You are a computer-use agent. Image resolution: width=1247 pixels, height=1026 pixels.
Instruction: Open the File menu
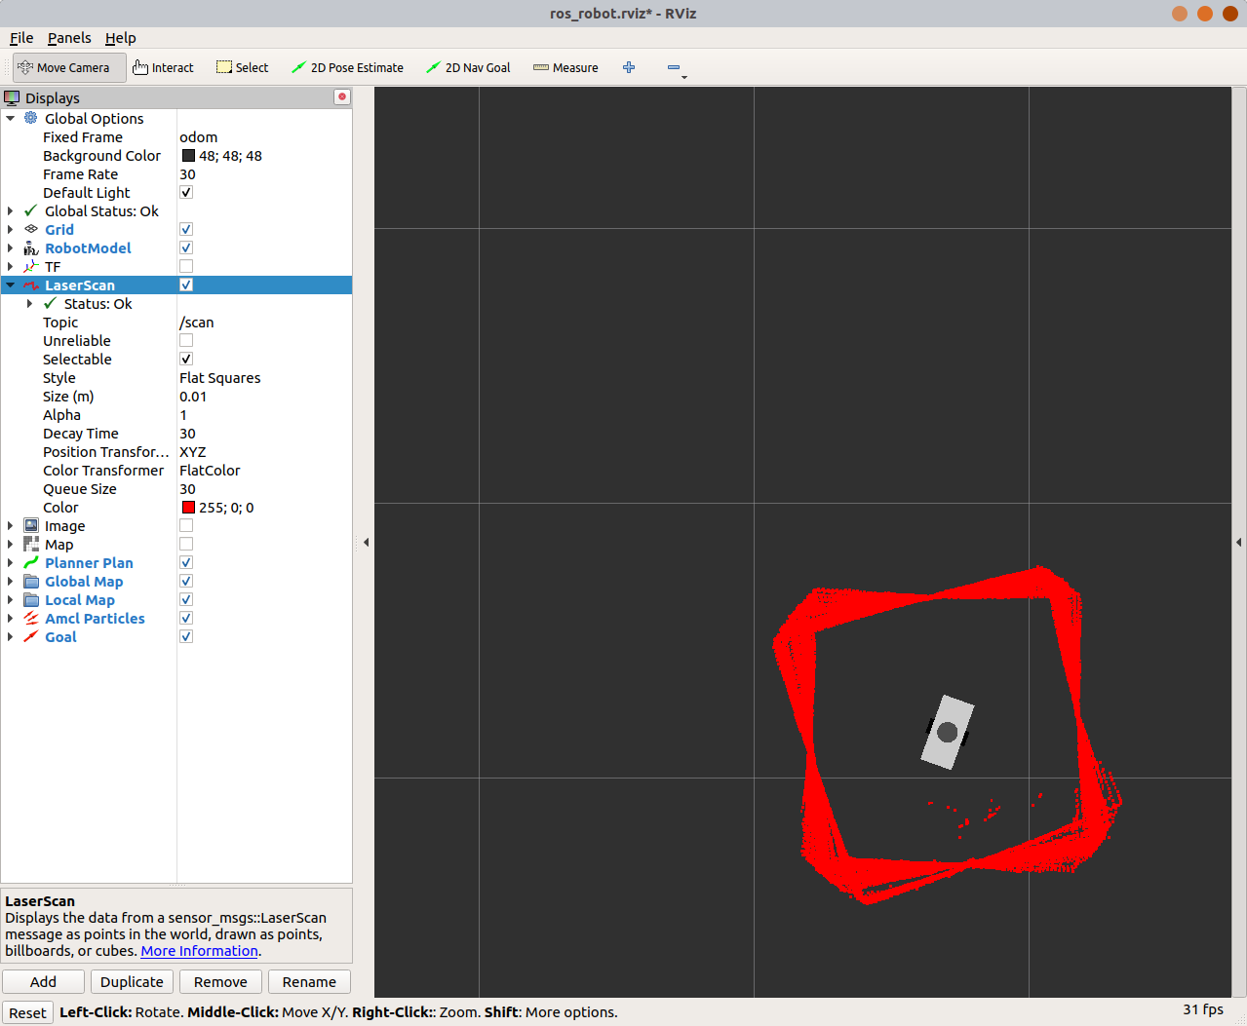(x=21, y=38)
